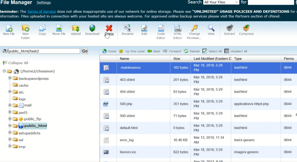Go Back in file navigation

(x=154, y=51)
